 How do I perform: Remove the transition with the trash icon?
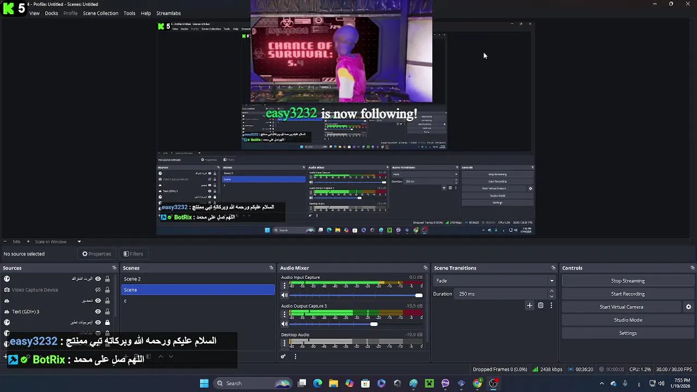click(541, 305)
